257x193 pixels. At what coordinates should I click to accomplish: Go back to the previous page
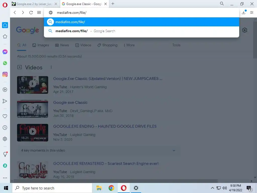(15, 13)
